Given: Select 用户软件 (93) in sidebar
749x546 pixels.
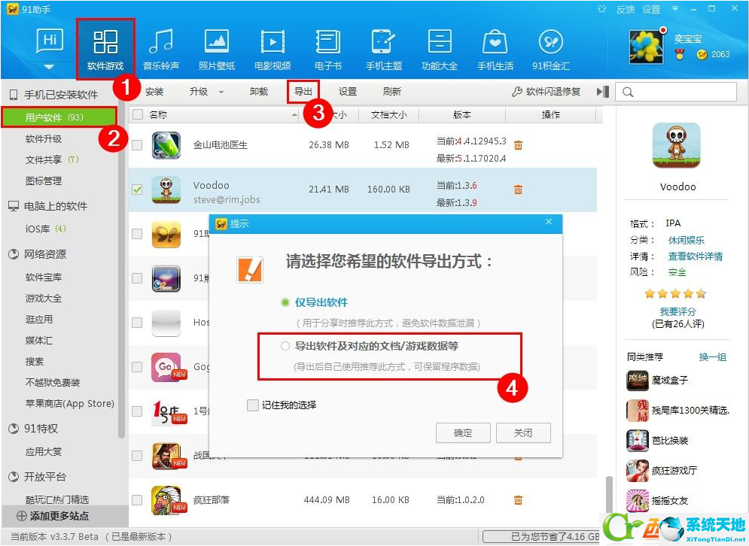Looking at the screenshot, I should click(x=59, y=117).
